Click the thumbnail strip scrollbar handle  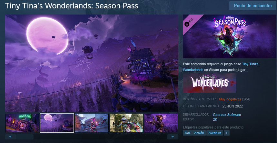25,137
